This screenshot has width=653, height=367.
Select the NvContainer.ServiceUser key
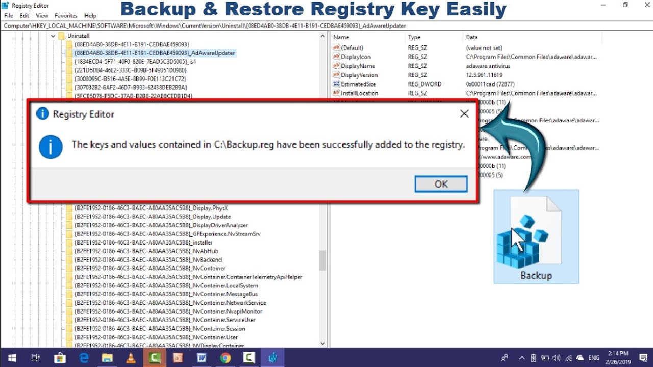[165, 320]
